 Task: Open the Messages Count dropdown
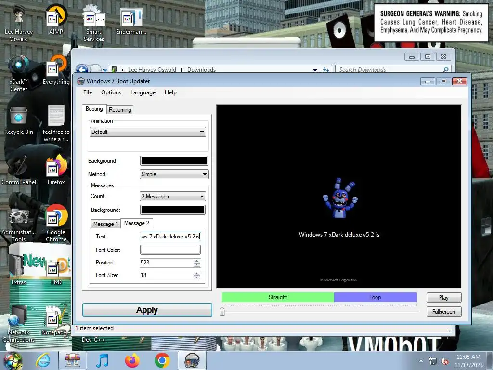pyautogui.click(x=173, y=197)
